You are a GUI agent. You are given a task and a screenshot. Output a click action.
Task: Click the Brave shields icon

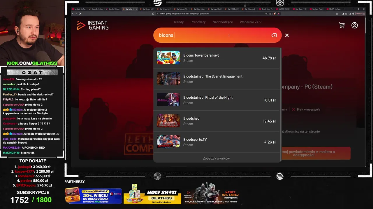coord(275,14)
